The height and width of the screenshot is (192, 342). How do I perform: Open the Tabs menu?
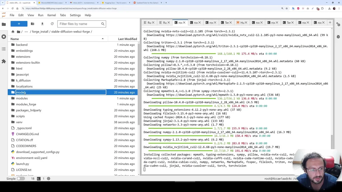point(63,15)
